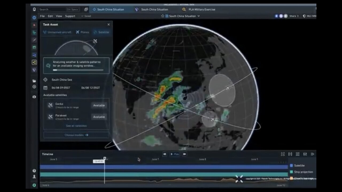The width and height of the screenshot is (342, 192).
Task: Click the app logo icon beside search
Action: pos(34,9)
